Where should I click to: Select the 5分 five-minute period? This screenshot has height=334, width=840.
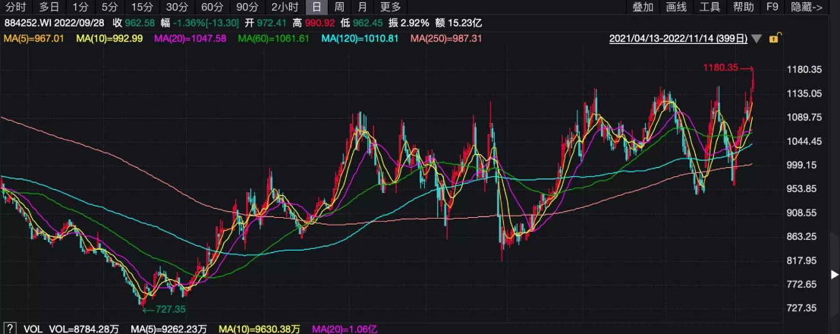[x=110, y=7]
